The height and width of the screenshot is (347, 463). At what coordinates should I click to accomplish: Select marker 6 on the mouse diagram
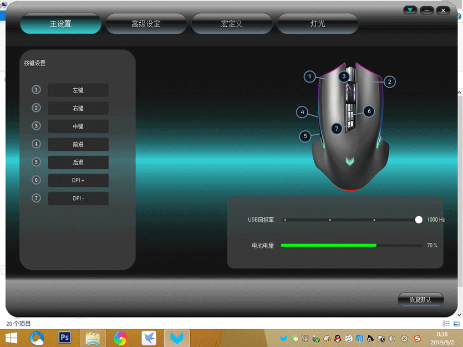pos(369,111)
